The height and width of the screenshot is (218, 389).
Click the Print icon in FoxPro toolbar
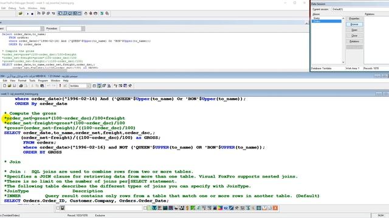click(21, 86)
